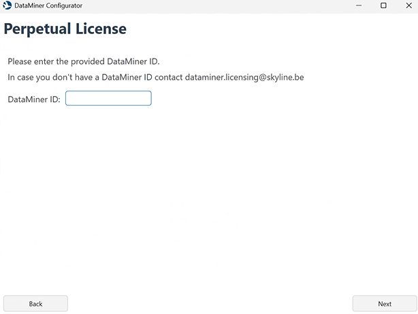Click the 'DataMiner ID:' field label

[x=34, y=99]
